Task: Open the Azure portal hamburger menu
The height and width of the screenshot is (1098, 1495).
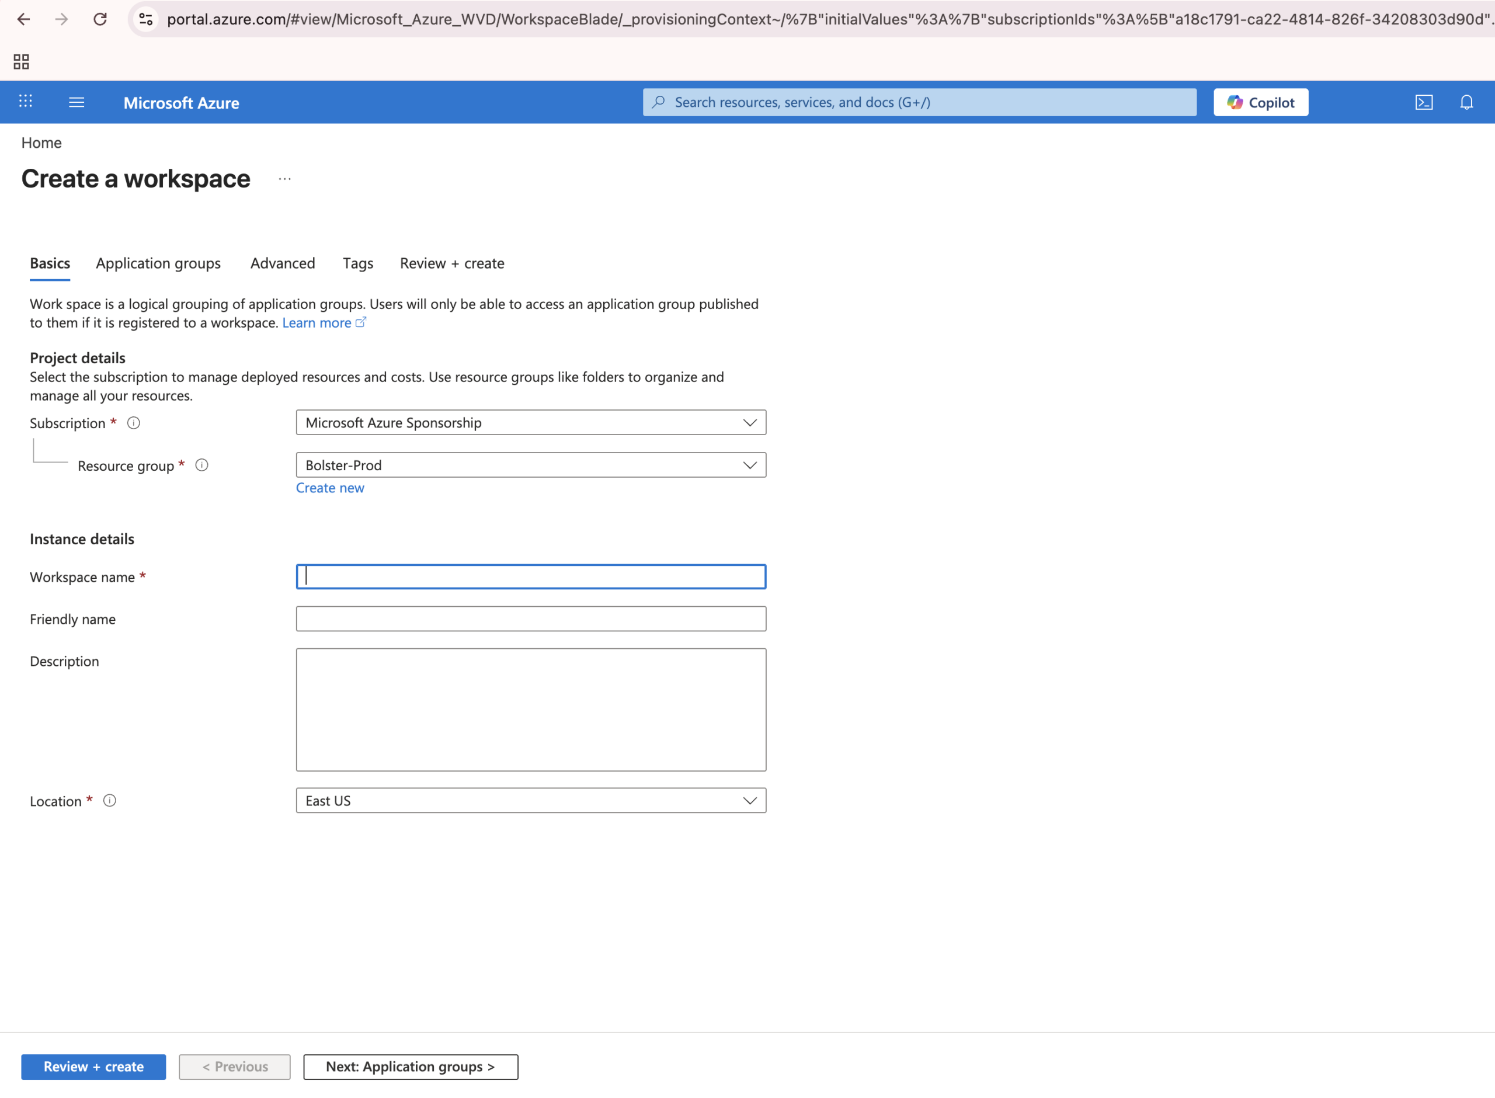Action: [x=77, y=102]
